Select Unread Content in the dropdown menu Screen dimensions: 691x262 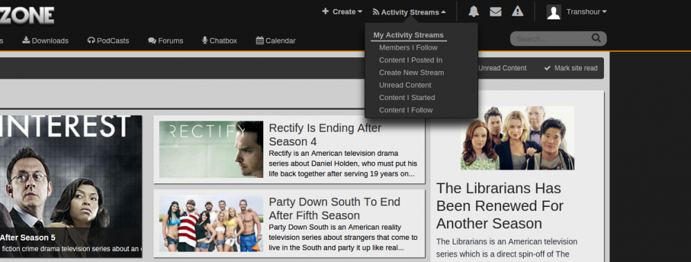405,85
